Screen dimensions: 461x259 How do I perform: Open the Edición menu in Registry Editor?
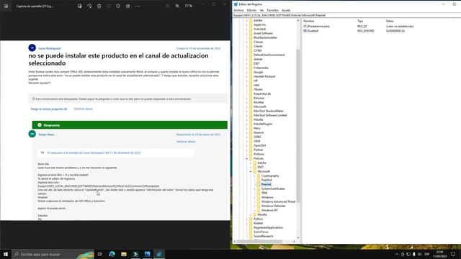[x=251, y=10]
